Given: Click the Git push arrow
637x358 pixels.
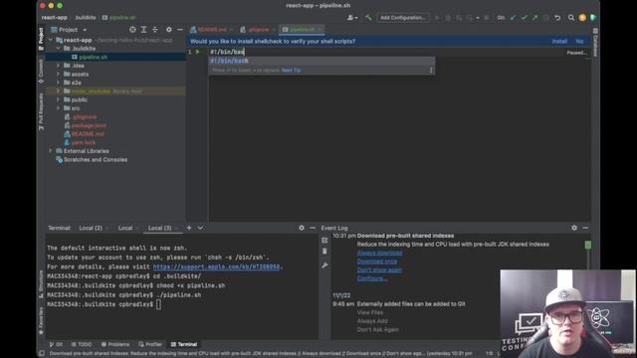Looking at the screenshot, I should 535,18.
